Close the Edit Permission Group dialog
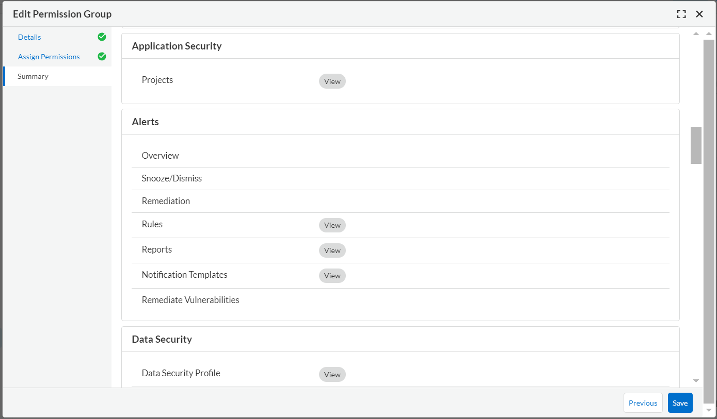This screenshot has width=717, height=419. pos(699,14)
